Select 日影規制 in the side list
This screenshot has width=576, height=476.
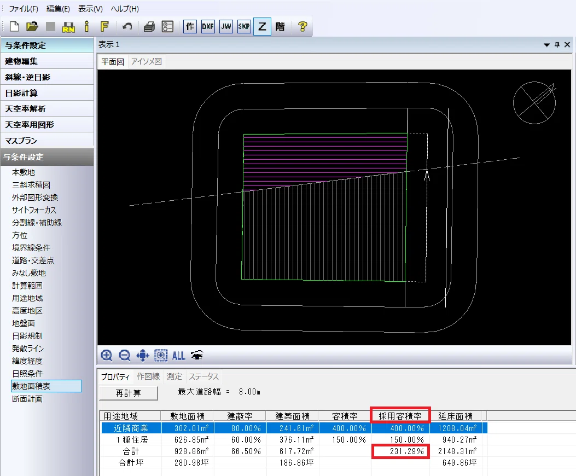(x=27, y=336)
